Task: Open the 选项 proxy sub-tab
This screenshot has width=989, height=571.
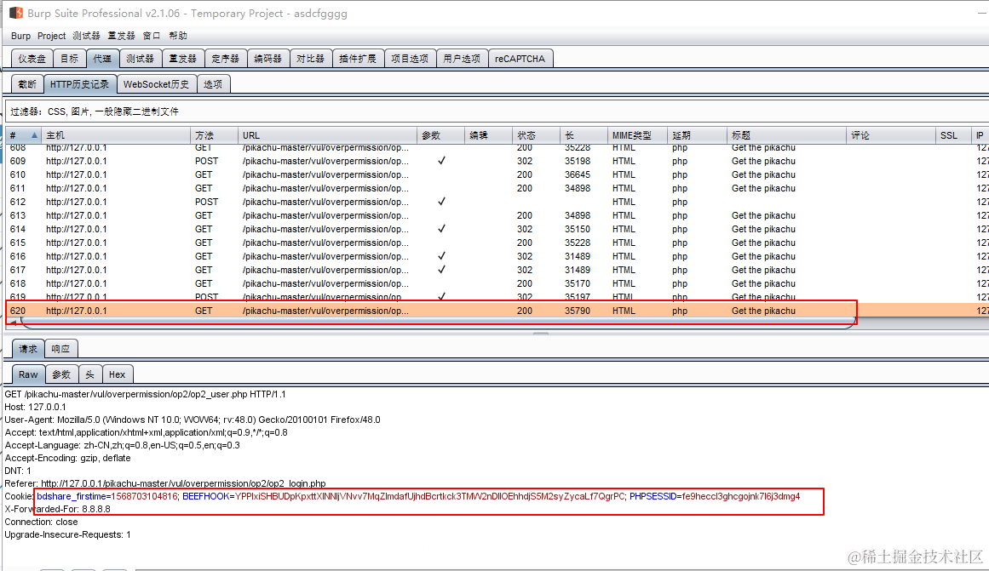Action: (x=213, y=84)
